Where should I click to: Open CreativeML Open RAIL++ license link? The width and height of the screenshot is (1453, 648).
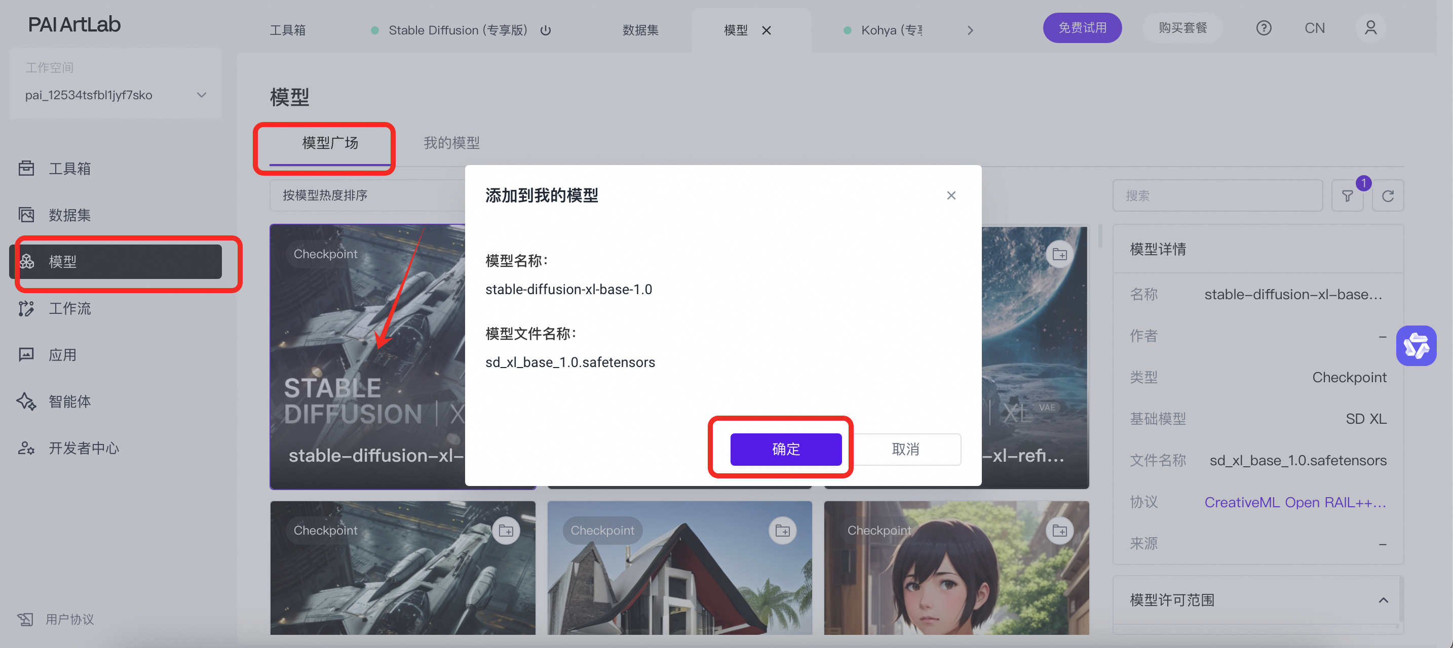(x=1294, y=502)
